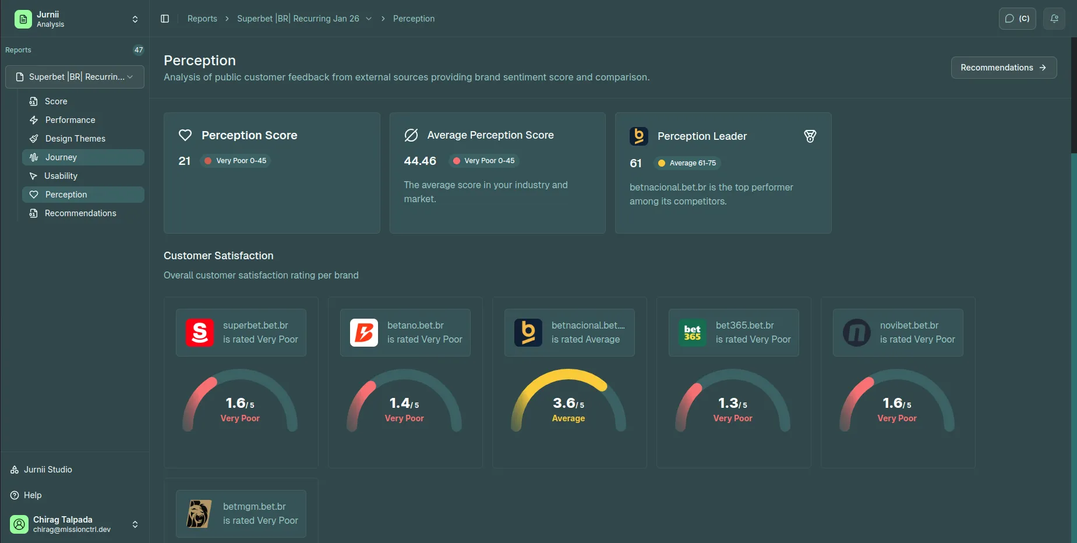Navigate to Reports breadcrumb link

click(x=202, y=19)
